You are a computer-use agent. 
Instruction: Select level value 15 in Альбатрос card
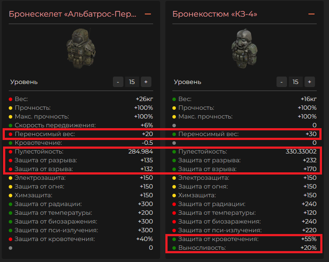(132, 82)
